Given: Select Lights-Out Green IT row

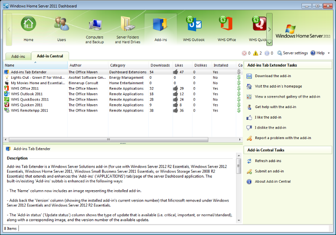Looking at the screenshot, I should [122, 77].
